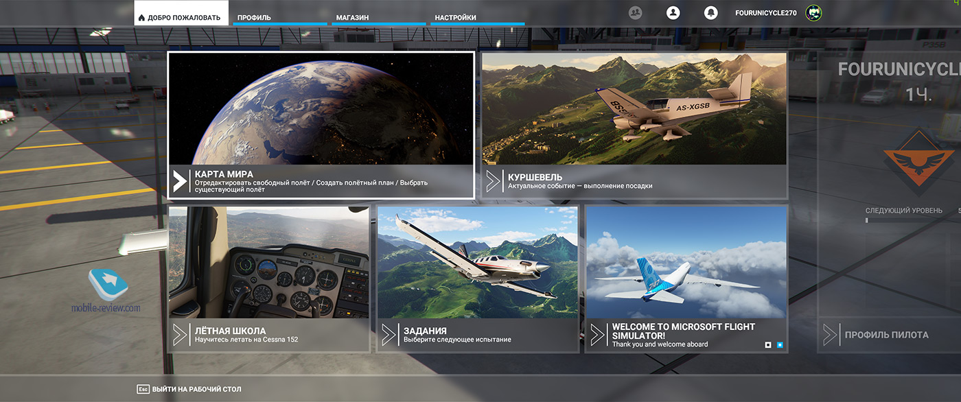
Task: Go to the Настройки tab
Action: point(478,17)
